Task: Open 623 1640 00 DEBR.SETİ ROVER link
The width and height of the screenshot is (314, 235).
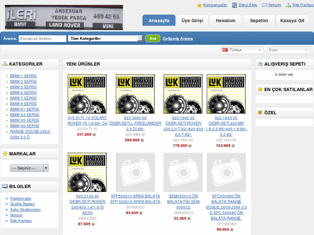Action: click(x=183, y=126)
